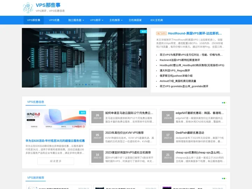This screenshot has width=252, height=189.
Task: Click the VPS那些事 site title text
Action: click(48, 5)
